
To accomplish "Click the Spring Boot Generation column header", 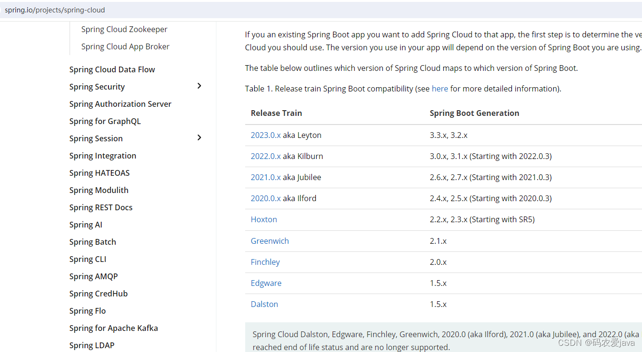I will pos(475,113).
